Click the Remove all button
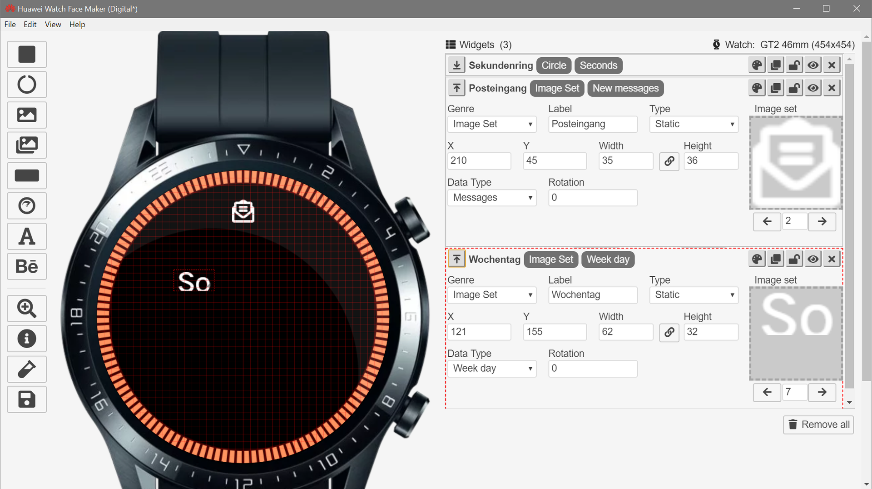The image size is (872, 489). tap(818, 424)
